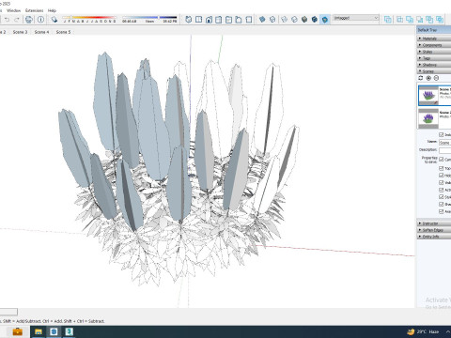Click the Subtract solid tool icon

pos(420,20)
